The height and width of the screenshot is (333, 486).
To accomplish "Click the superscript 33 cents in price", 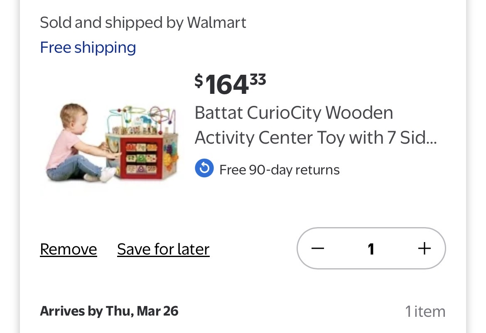I will (x=258, y=78).
